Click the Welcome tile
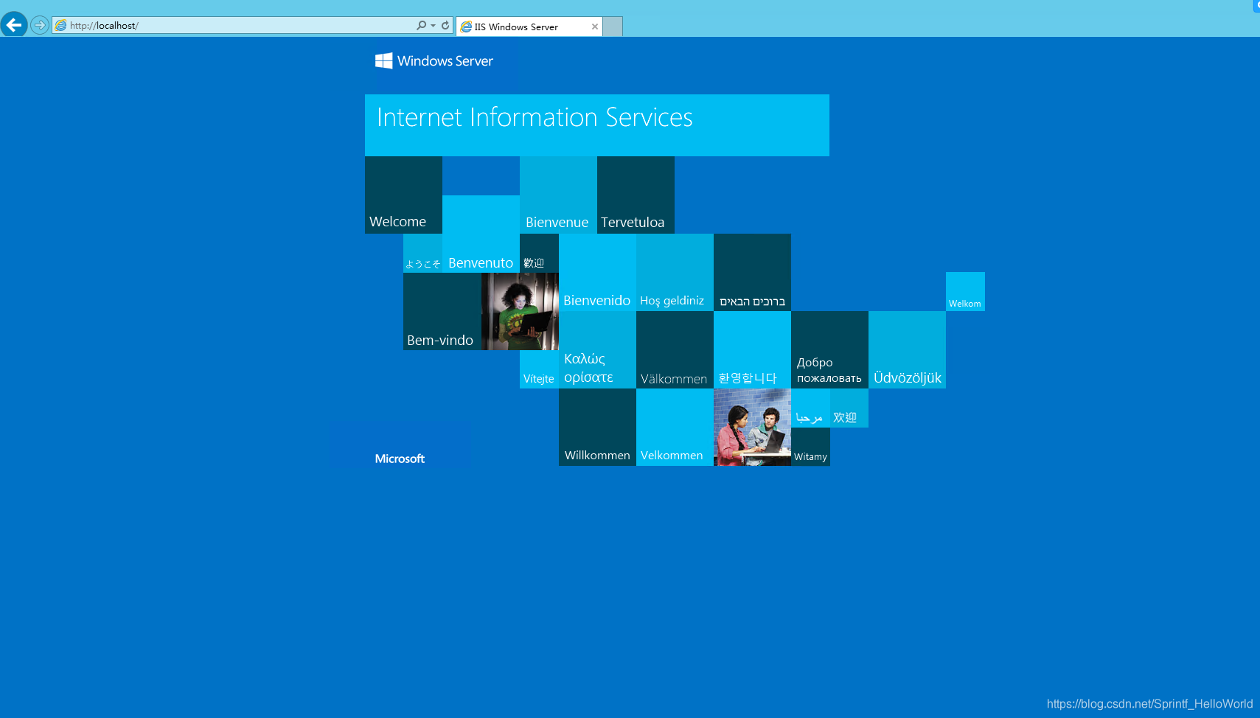Viewport: 1260px width, 718px height. [403, 195]
